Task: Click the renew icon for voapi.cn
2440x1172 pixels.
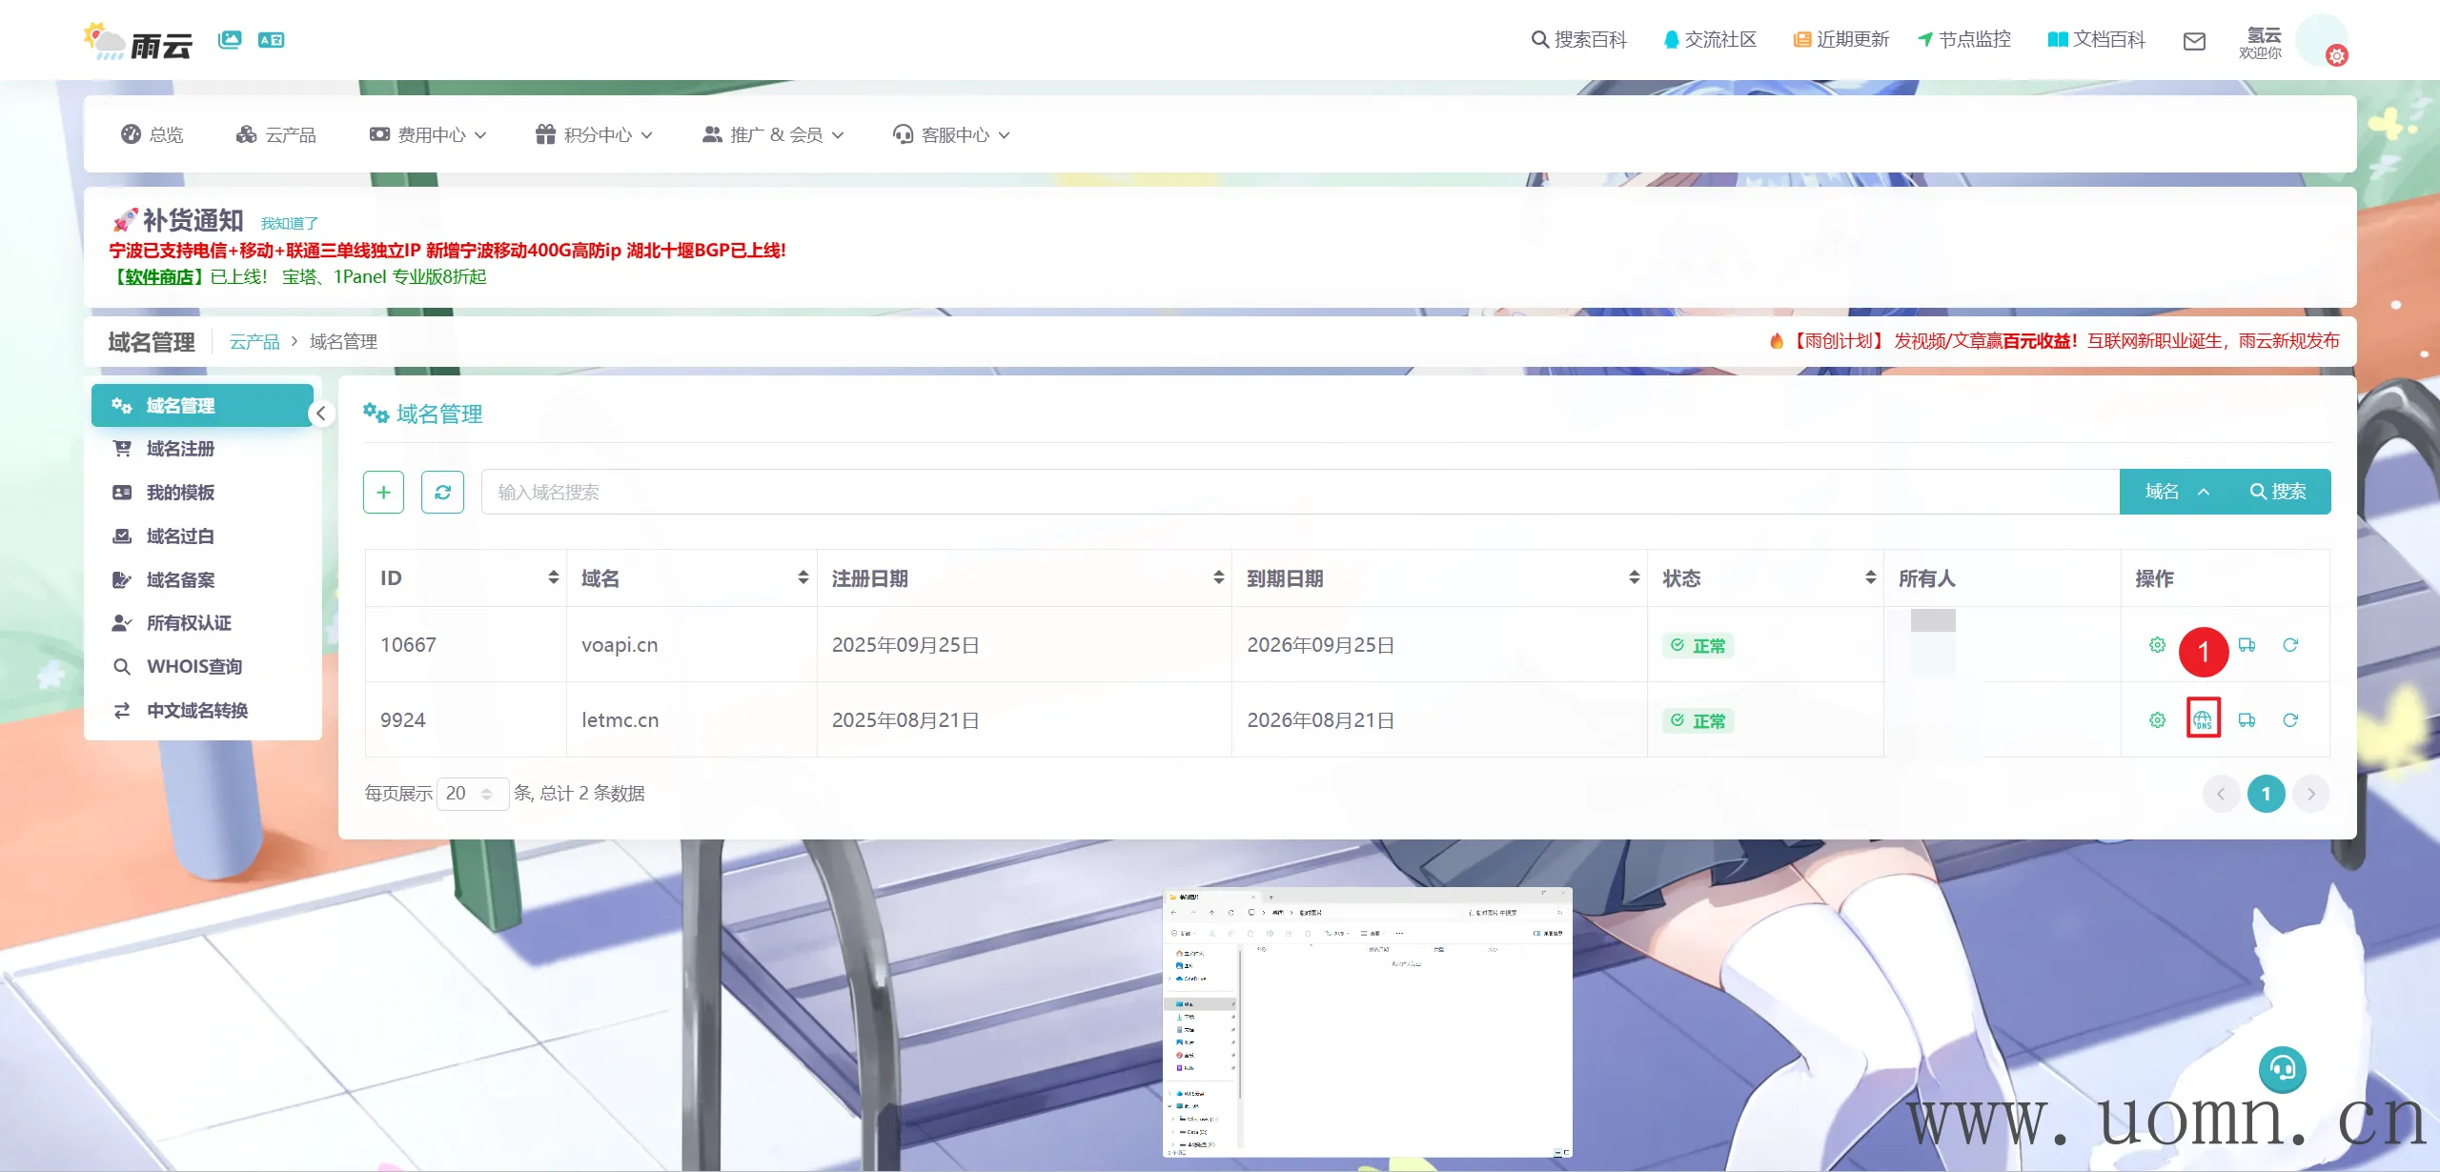Action: coord(2289,645)
